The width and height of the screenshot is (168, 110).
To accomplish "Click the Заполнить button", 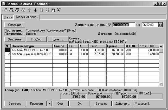I will pos(15,39).
